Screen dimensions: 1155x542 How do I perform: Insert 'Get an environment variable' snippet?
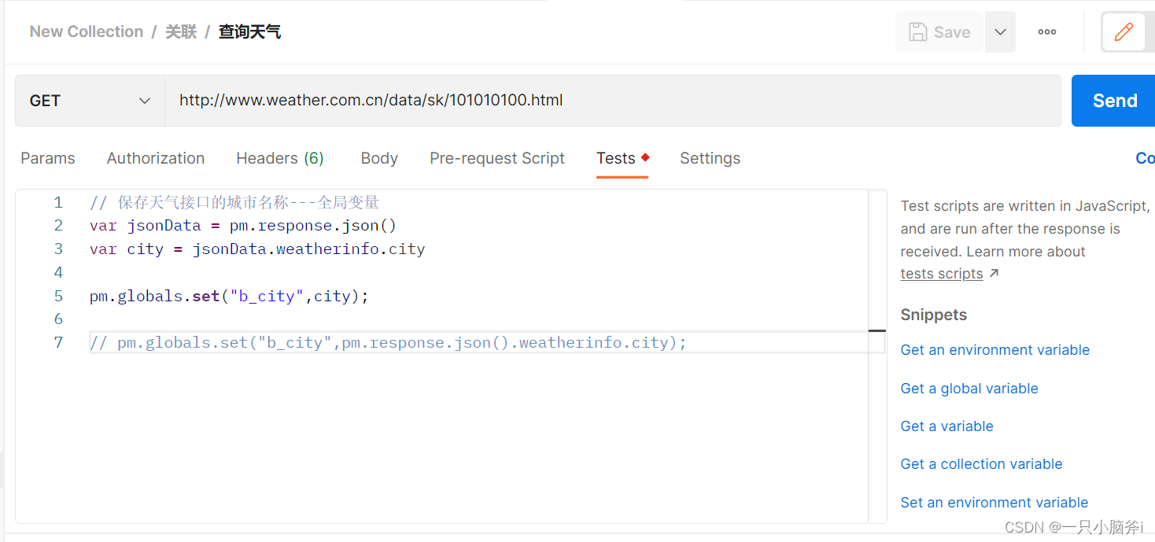[x=995, y=350]
